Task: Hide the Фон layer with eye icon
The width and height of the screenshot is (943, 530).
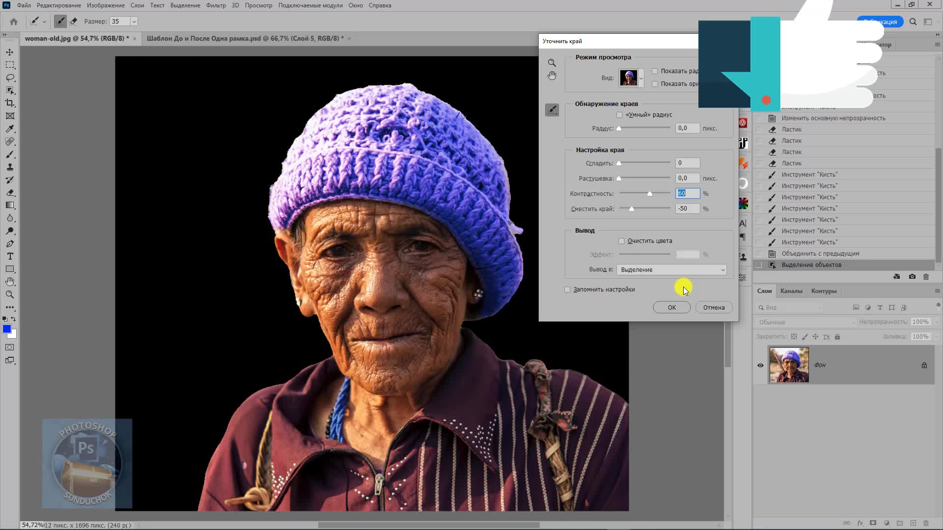Action: [760, 365]
